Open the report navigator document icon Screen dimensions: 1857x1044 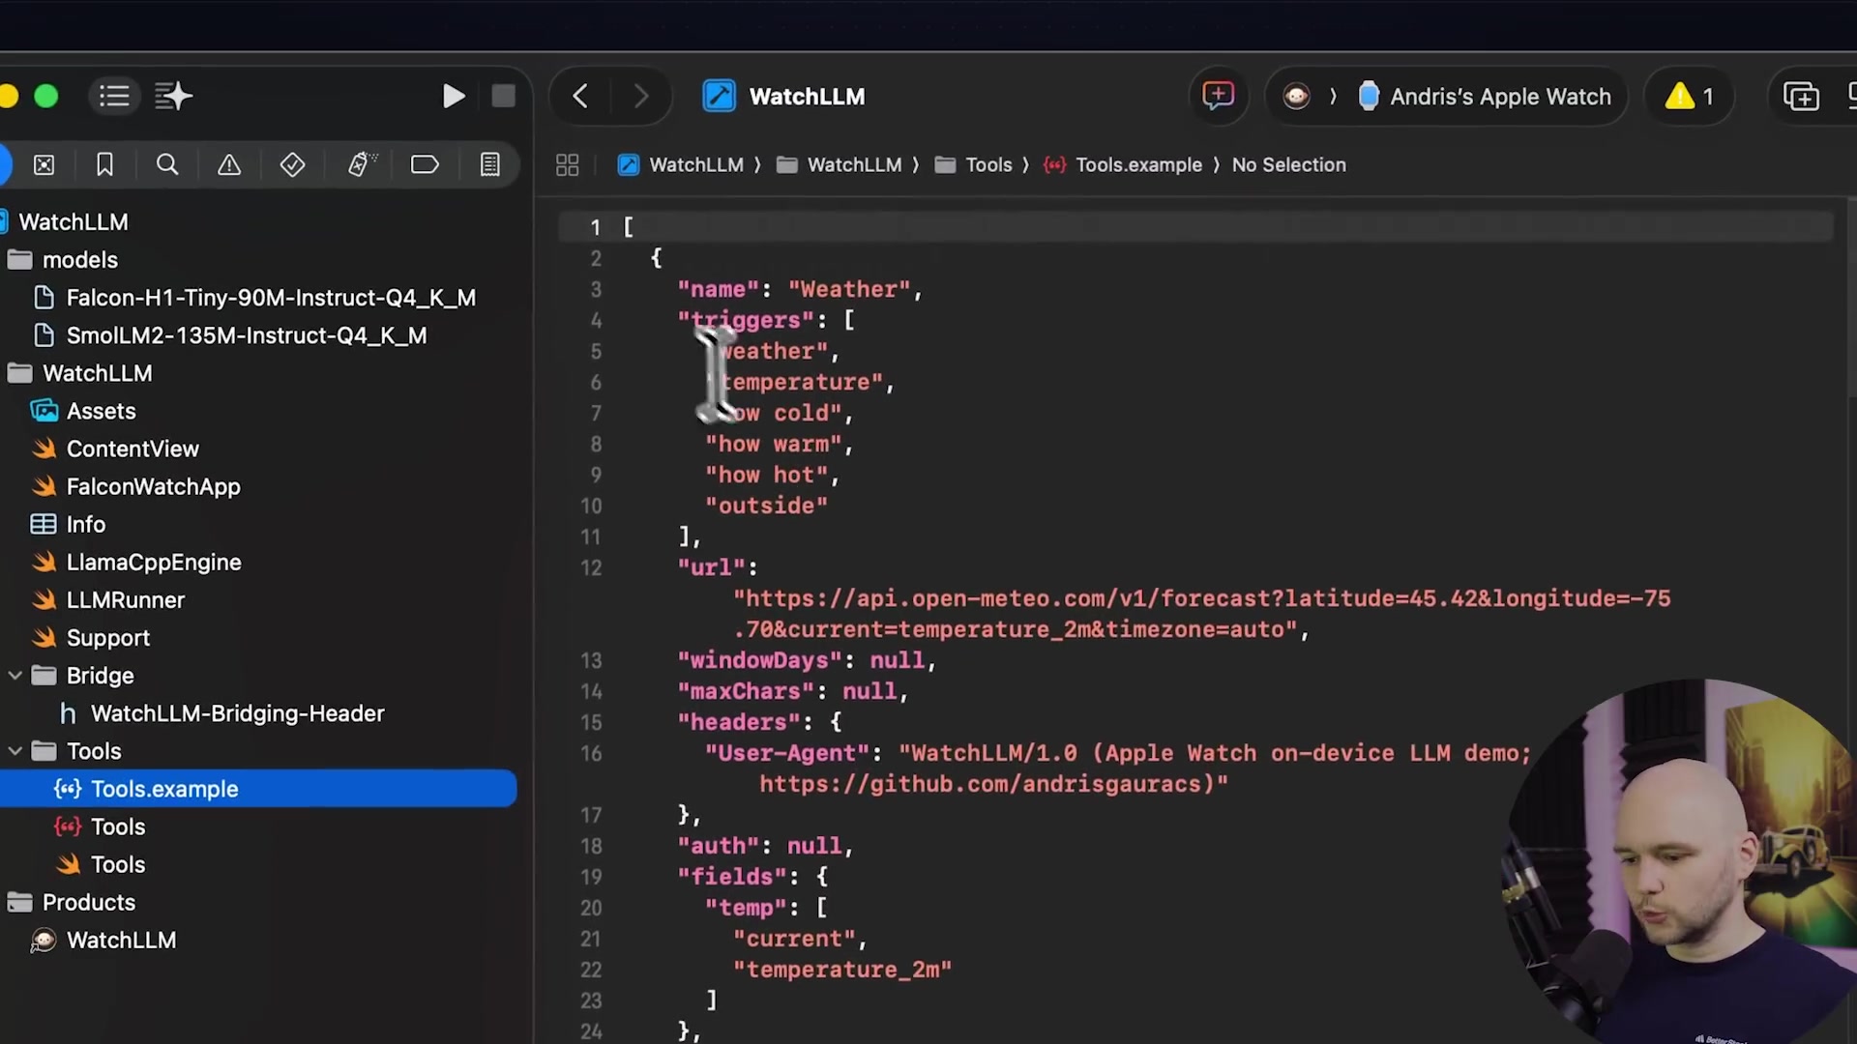tap(490, 165)
